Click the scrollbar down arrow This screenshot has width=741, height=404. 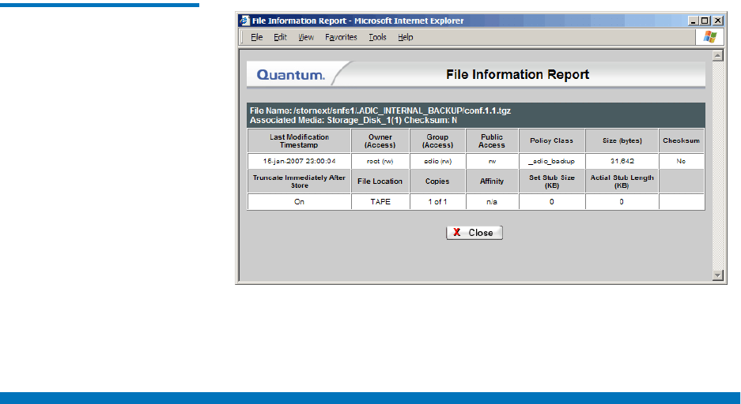[718, 275]
